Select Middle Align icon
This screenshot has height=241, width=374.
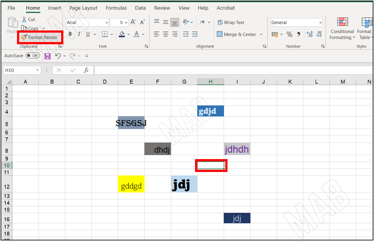pyautogui.click(x=165, y=22)
